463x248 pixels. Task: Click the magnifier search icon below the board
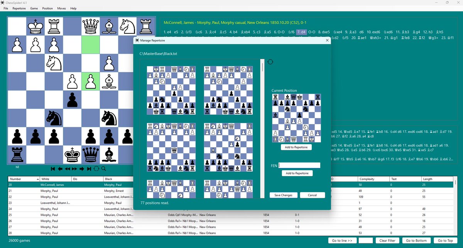click(103, 168)
